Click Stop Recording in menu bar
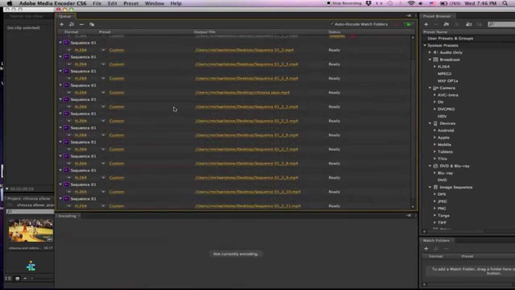Image resolution: width=515 pixels, height=290 pixels. 343,3
